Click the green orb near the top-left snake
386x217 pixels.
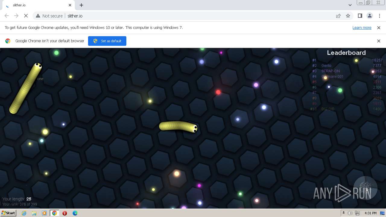(56, 53)
